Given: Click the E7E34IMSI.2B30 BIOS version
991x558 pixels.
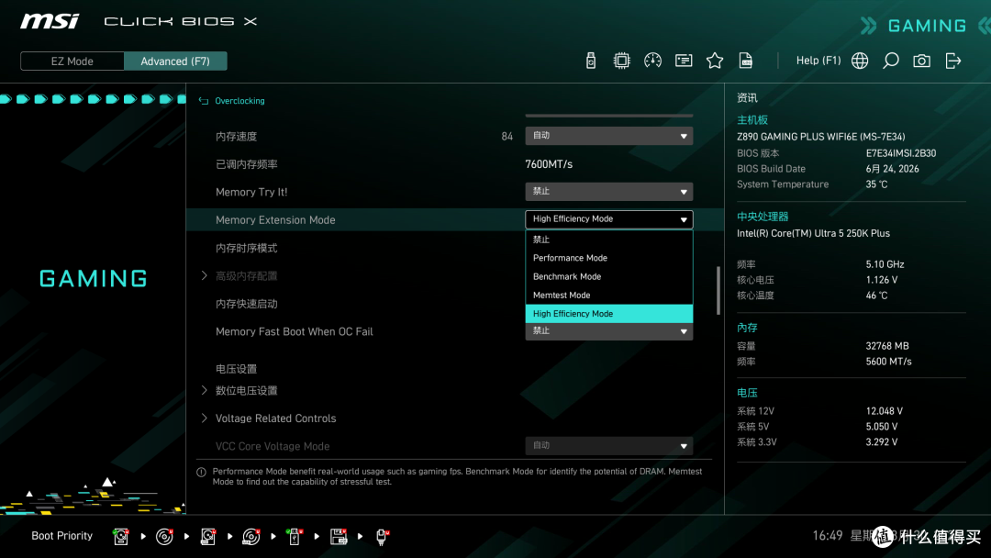Looking at the screenshot, I should [901, 153].
